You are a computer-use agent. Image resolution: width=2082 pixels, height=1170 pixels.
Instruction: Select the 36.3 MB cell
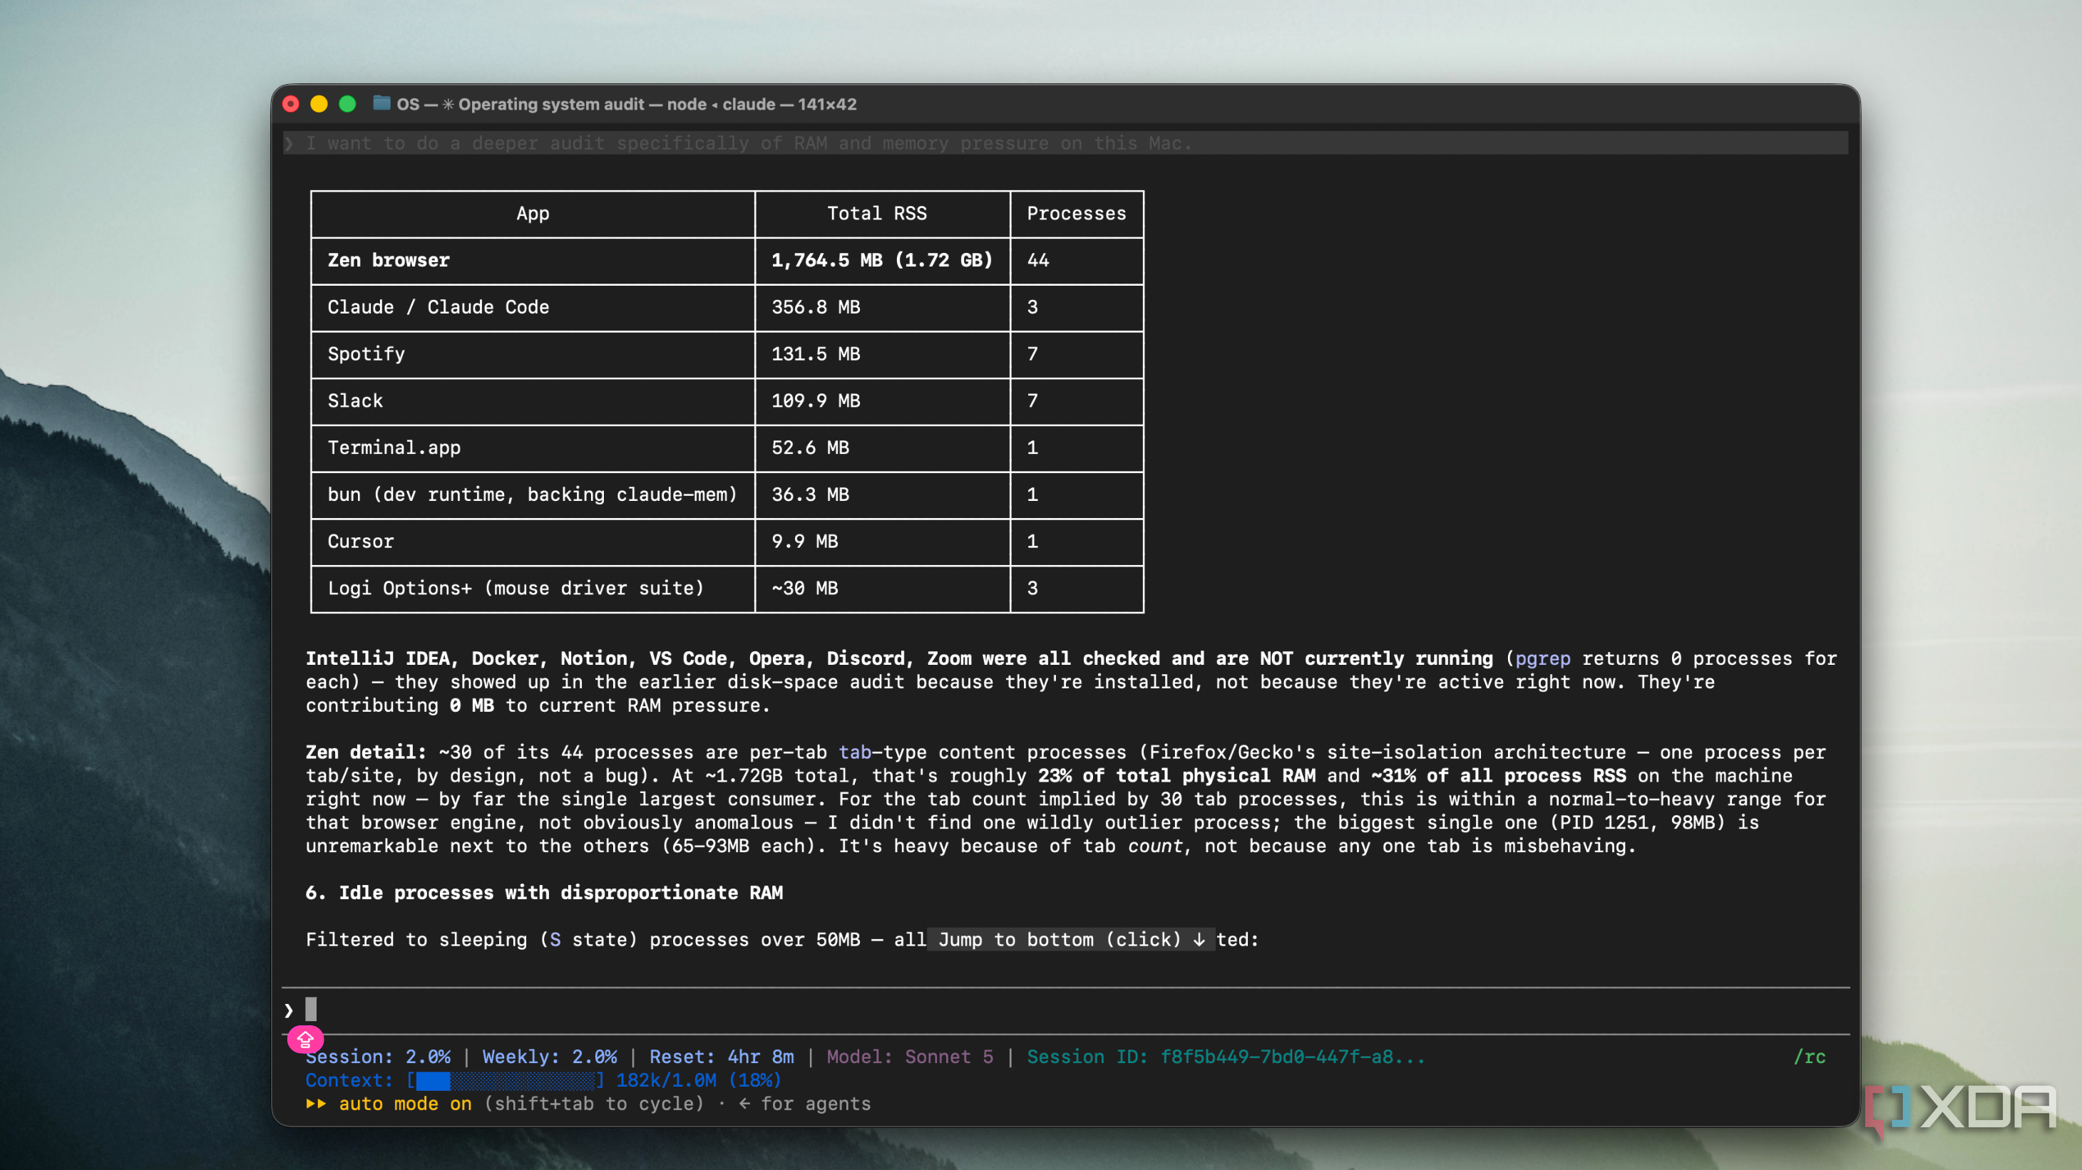click(882, 495)
